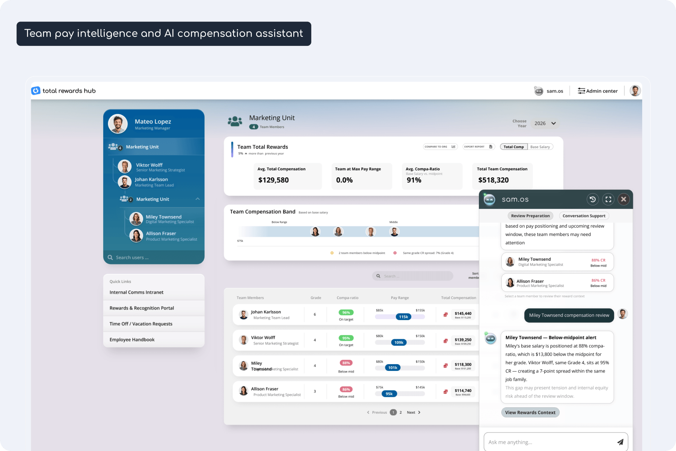Send message with paper plane icon
The width and height of the screenshot is (676, 451).
pyautogui.click(x=620, y=442)
